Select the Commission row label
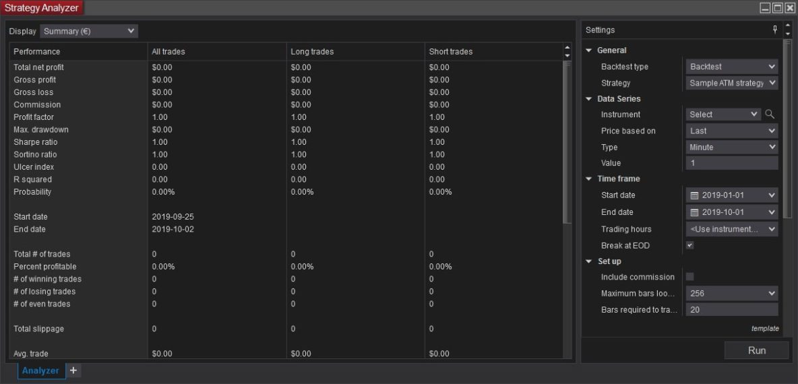Image resolution: width=798 pixels, height=384 pixels. [37, 105]
